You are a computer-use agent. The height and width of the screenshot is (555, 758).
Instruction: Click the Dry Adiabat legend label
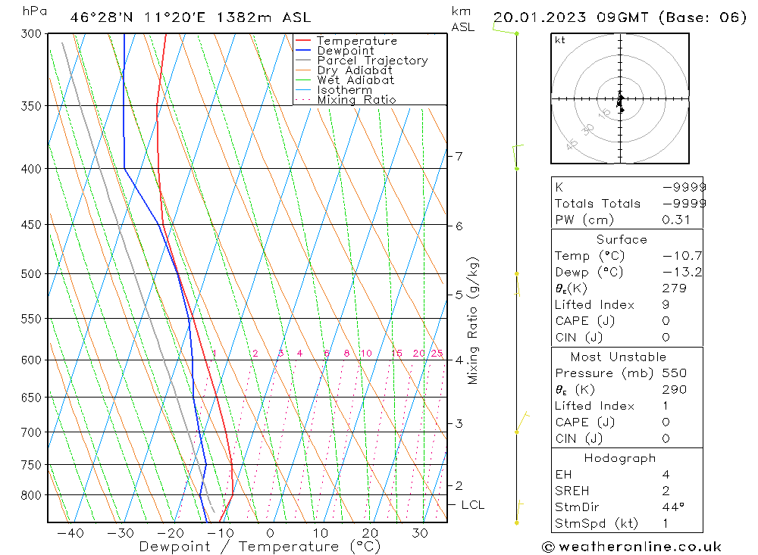(354, 70)
